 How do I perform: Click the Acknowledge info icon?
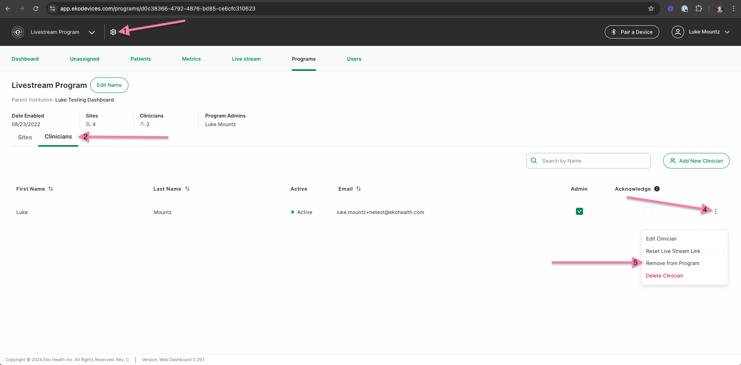tap(657, 189)
